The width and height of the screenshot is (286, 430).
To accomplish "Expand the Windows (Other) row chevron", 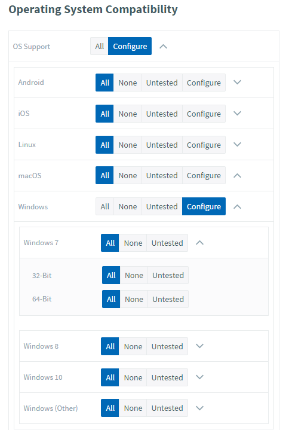I will pos(200,408).
